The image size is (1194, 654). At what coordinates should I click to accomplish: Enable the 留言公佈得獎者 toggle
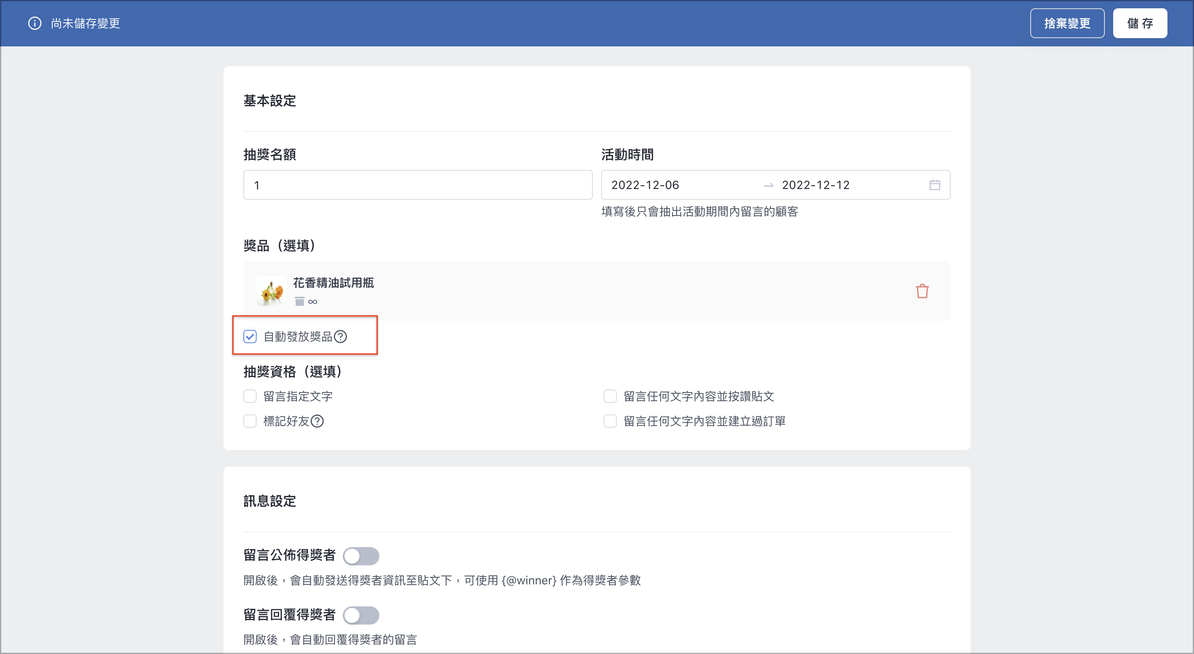tap(361, 556)
